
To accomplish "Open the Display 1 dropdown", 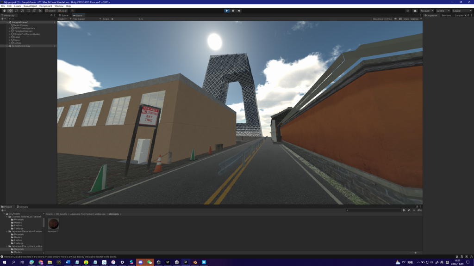I will pyautogui.click(x=64, y=19).
